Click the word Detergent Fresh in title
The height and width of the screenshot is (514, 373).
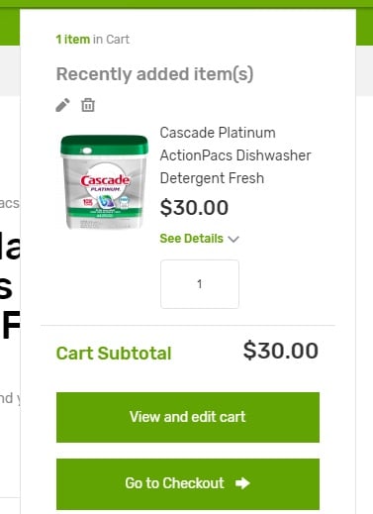click(212, 178)
